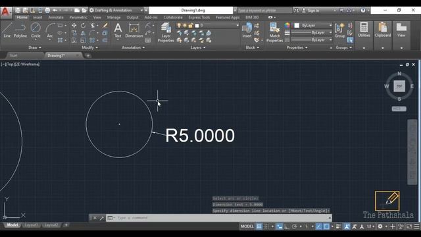Toggle Dynamic Input in status bar
The width and height of the screenshot is (421, 237).
280,226
